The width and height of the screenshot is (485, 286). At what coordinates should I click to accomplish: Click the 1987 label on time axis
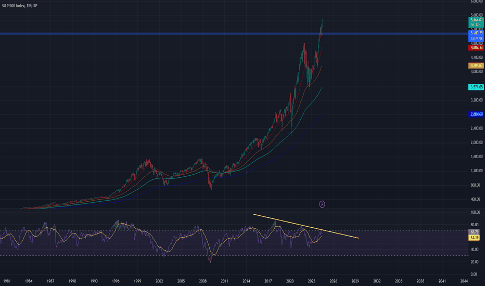50,281
